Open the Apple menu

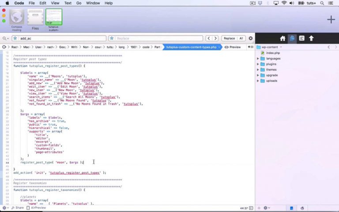(7, 3)
